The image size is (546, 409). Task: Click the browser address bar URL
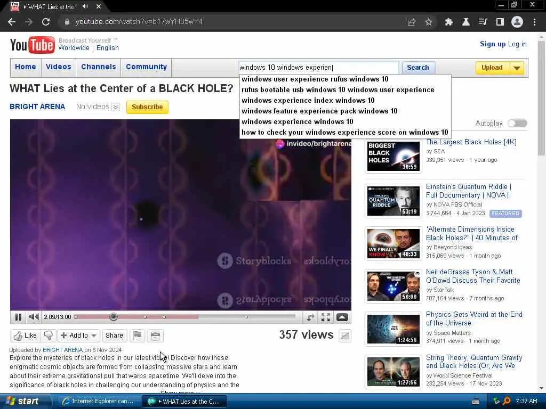[x=139, y=22]
